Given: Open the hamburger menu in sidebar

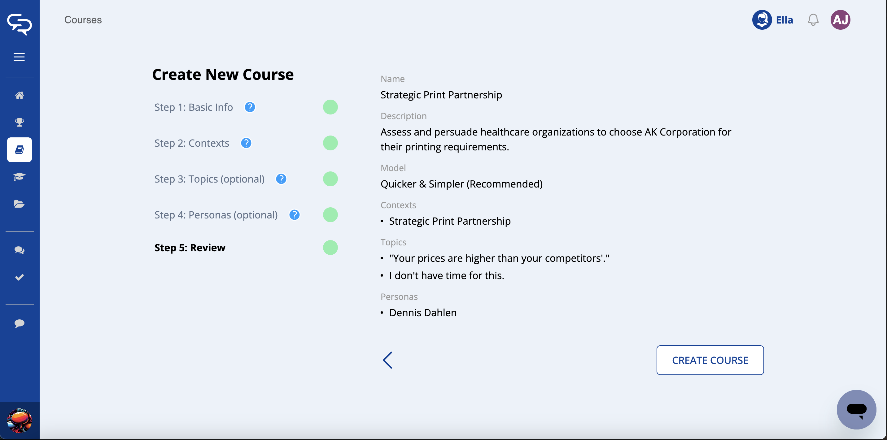Looking at the screenshot, I should point(19,57).
